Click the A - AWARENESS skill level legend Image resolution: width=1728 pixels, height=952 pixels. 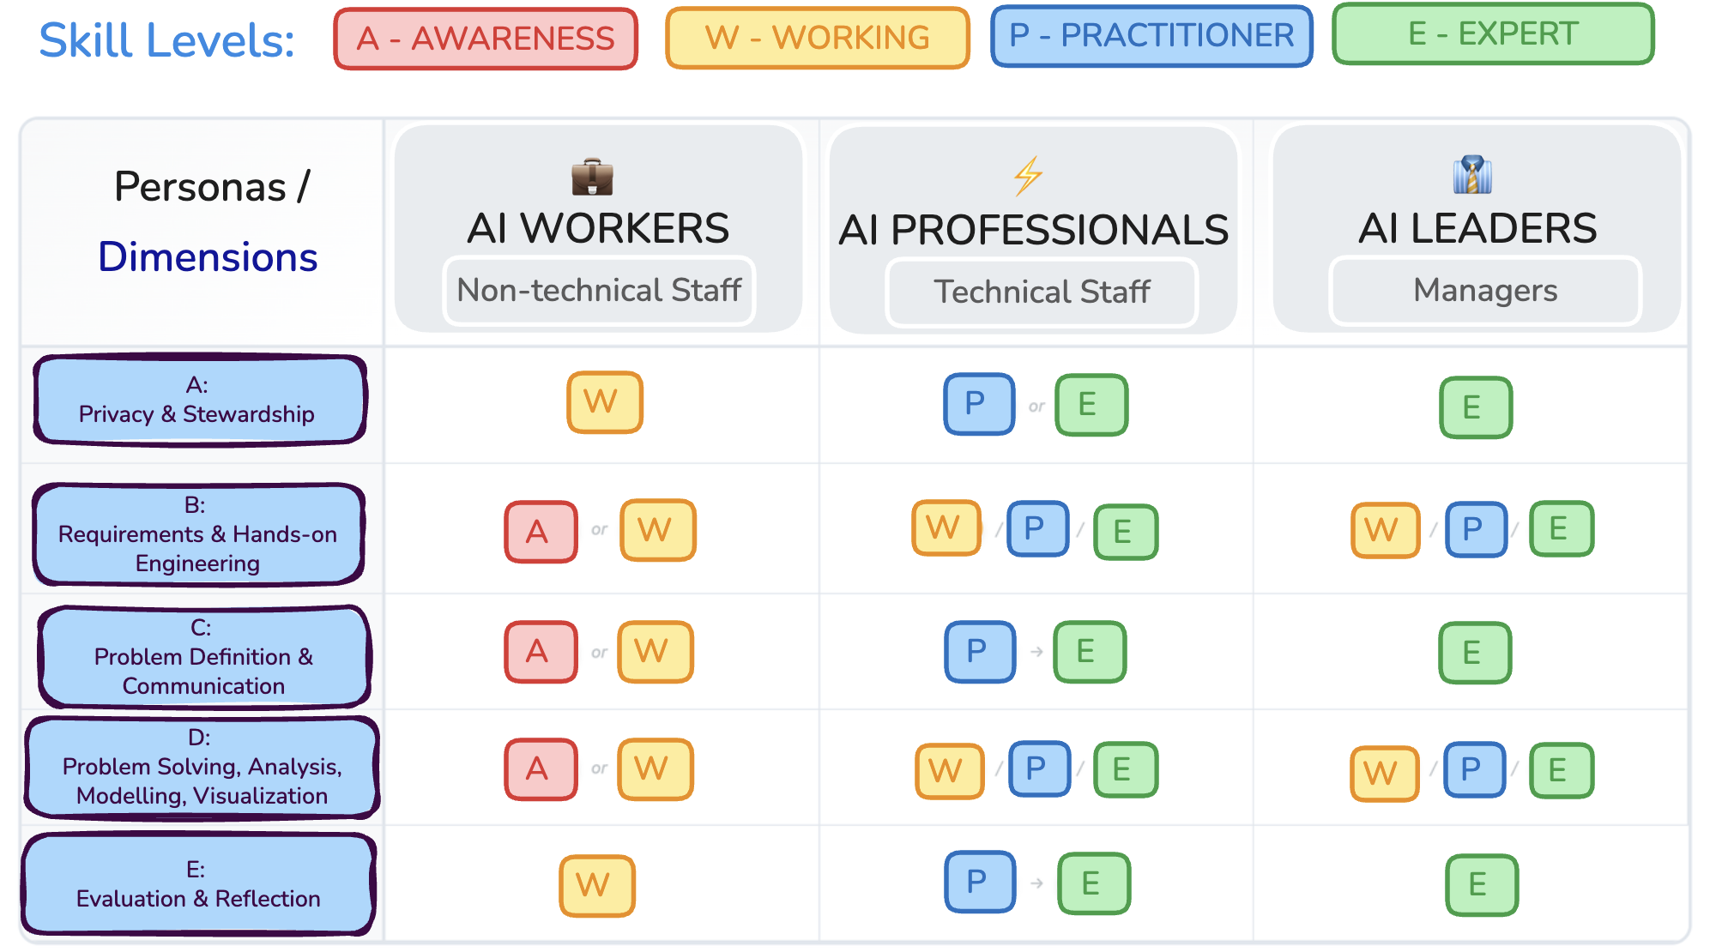point(486,39)
